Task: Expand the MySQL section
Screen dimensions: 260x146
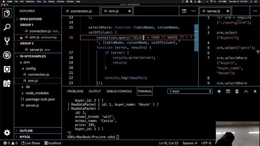Action: [x=25, y=137]
